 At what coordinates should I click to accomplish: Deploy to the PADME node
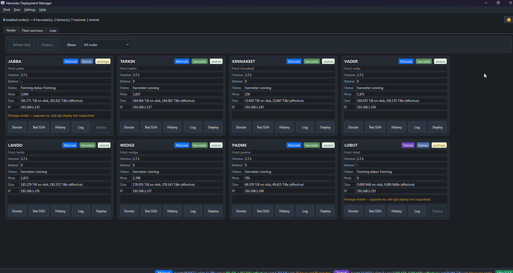[x=325, y=211]
